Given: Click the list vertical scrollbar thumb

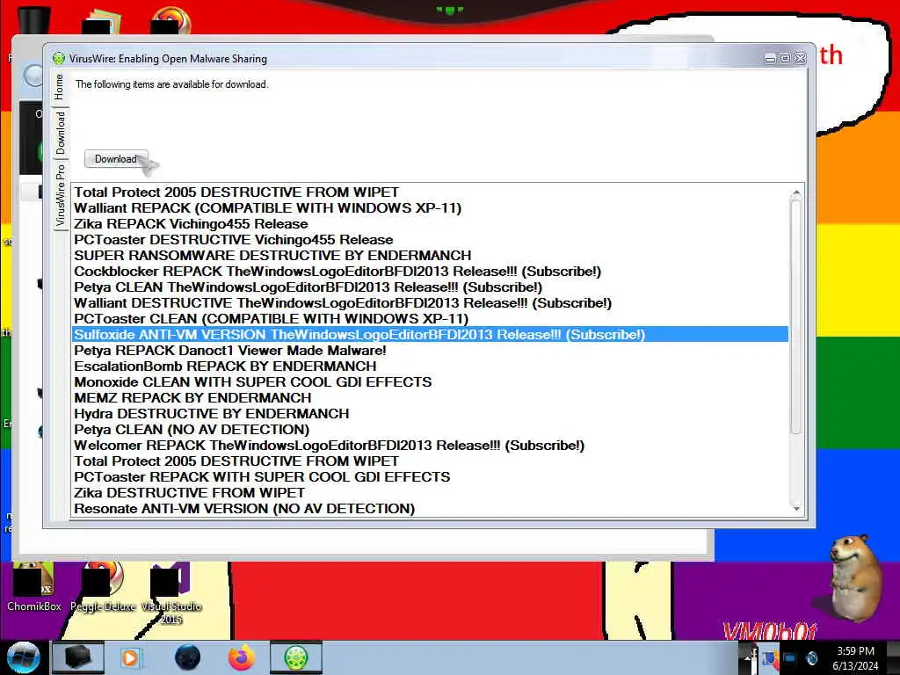Looking at the screenshot, I should click(796, 315).
